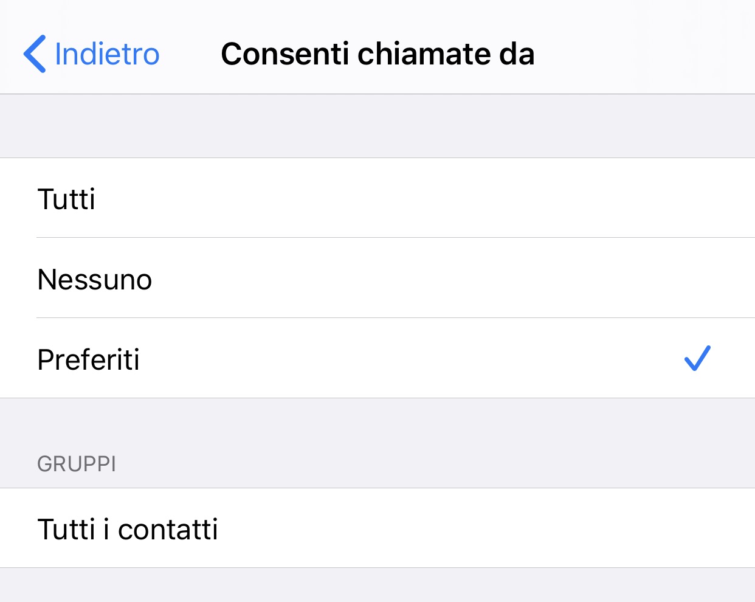Tap the GRUPPI section header

[78, 463]
